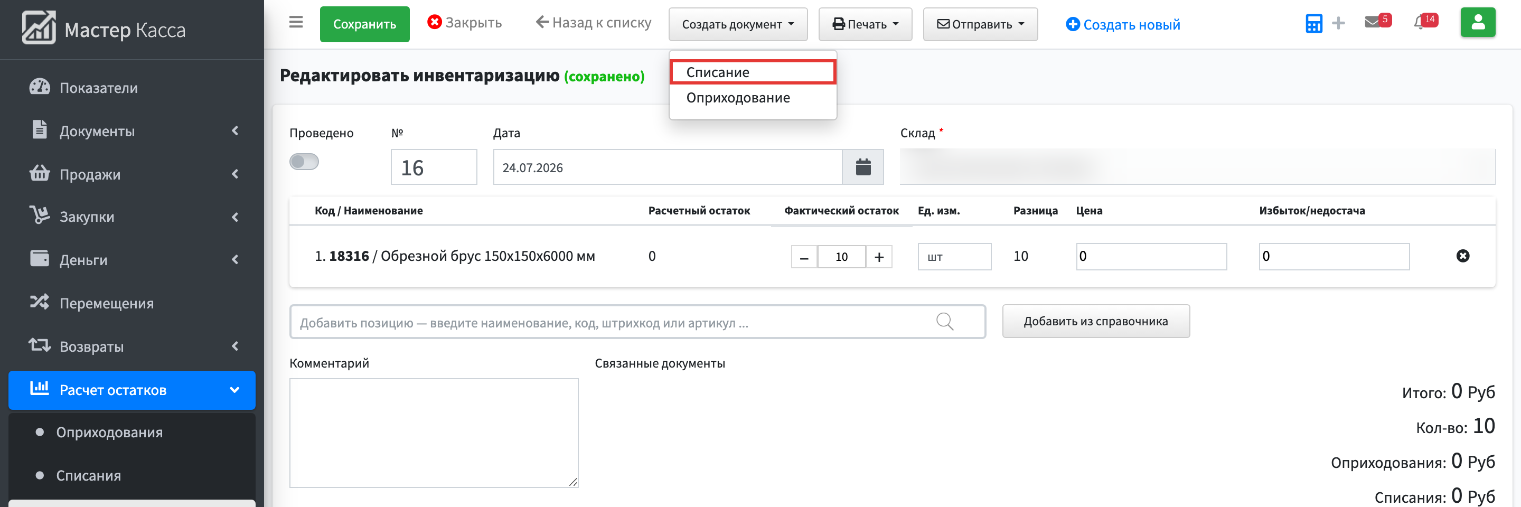Focus the Добавить позицию search field
Screen dimensions: 1521x507
(x=637, y=322)
